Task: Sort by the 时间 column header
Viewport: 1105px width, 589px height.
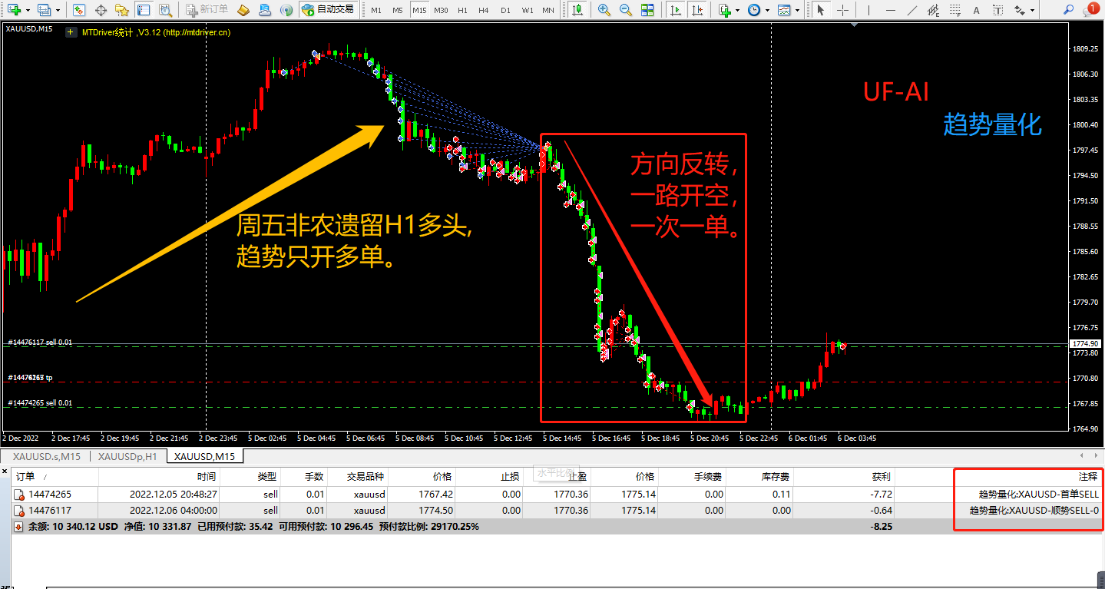Action: point(160,476)
